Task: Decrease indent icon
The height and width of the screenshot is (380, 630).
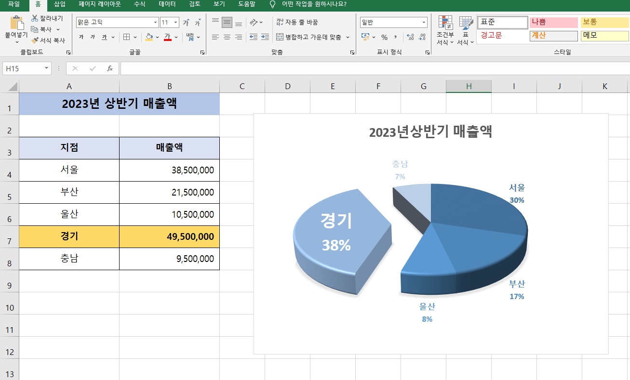Action: [x=253, y=37]
